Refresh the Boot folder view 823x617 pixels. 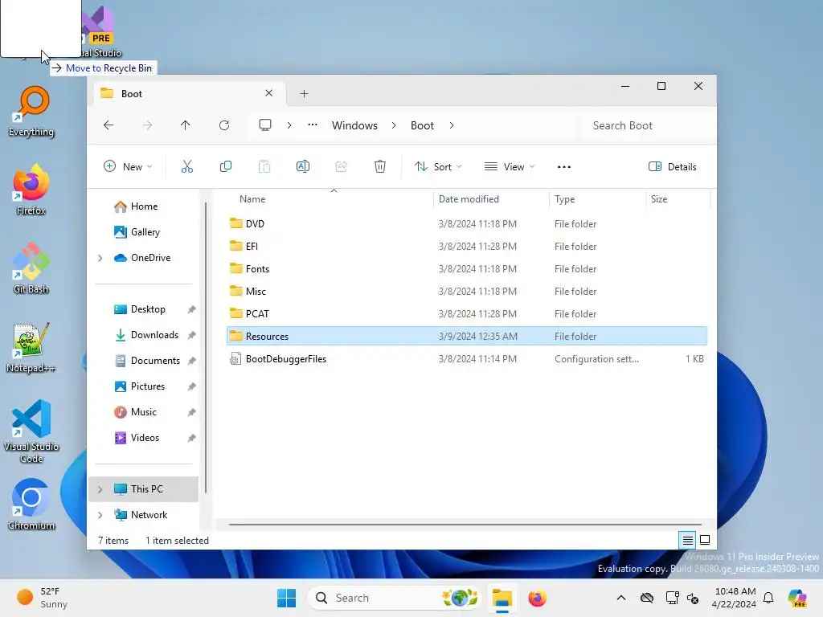pyautogui.click(x=224, y=125)
